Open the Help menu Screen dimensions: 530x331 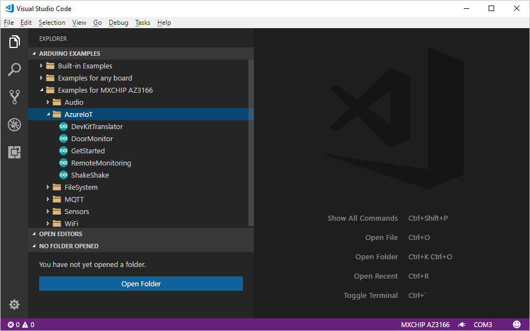pyautogui.click(x=164, y=23)
